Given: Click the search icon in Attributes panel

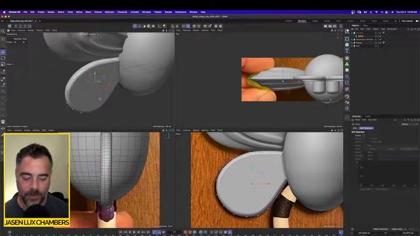Looking at the screenshot, I should 405,120.
